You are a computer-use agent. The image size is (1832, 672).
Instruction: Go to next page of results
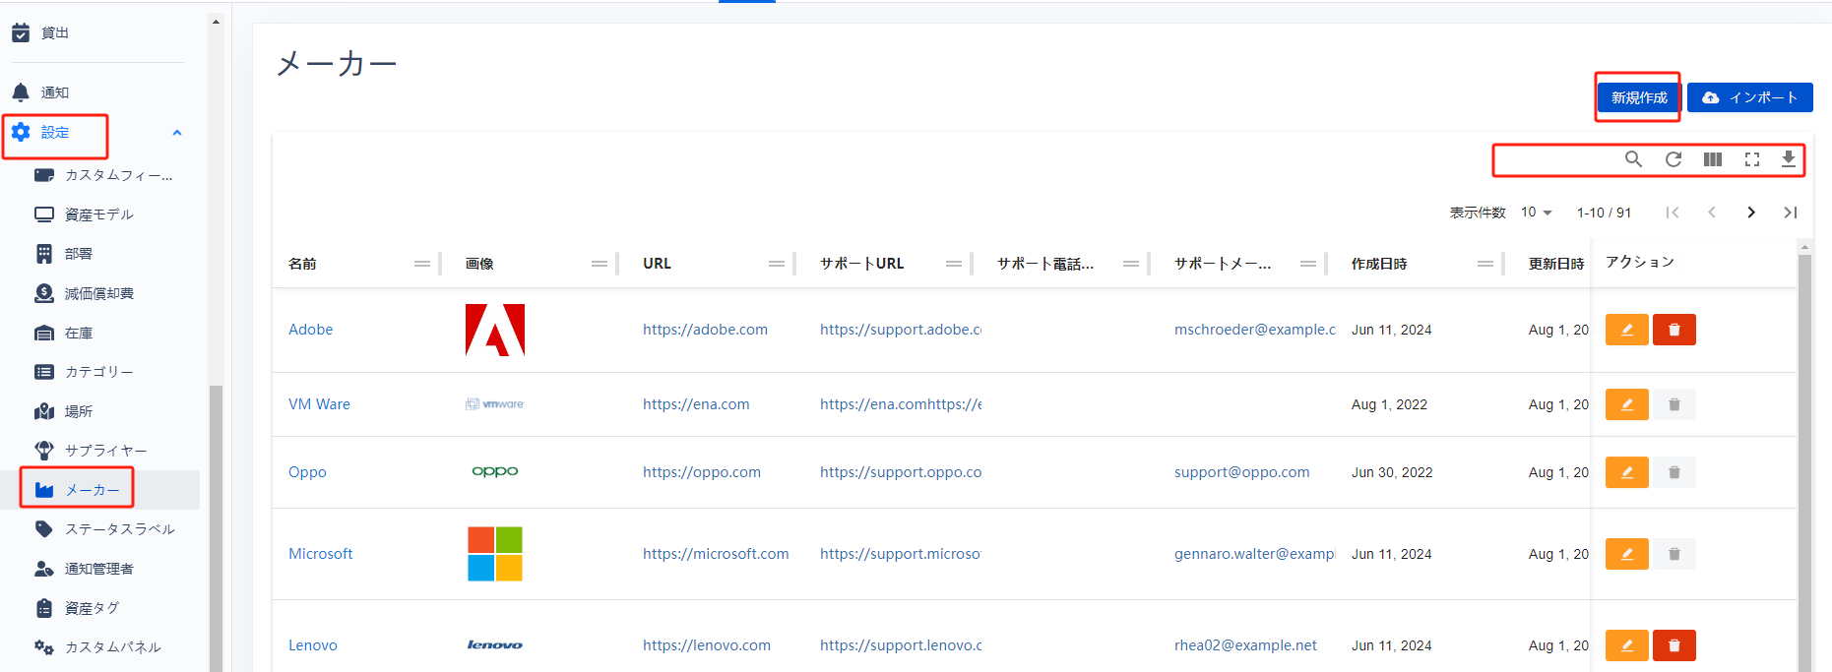coord(1751,213)
